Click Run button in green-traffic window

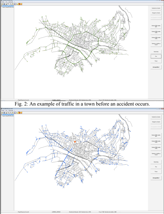click(156, 56)
